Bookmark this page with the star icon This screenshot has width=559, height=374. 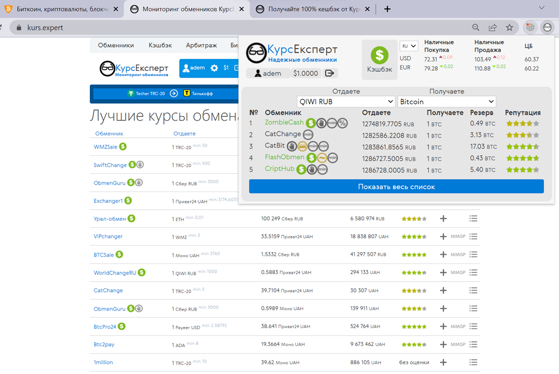pos(509,28)
